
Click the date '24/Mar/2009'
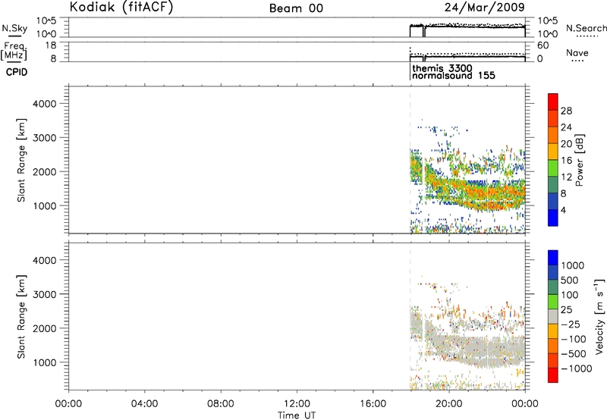[x=484, y=8]
